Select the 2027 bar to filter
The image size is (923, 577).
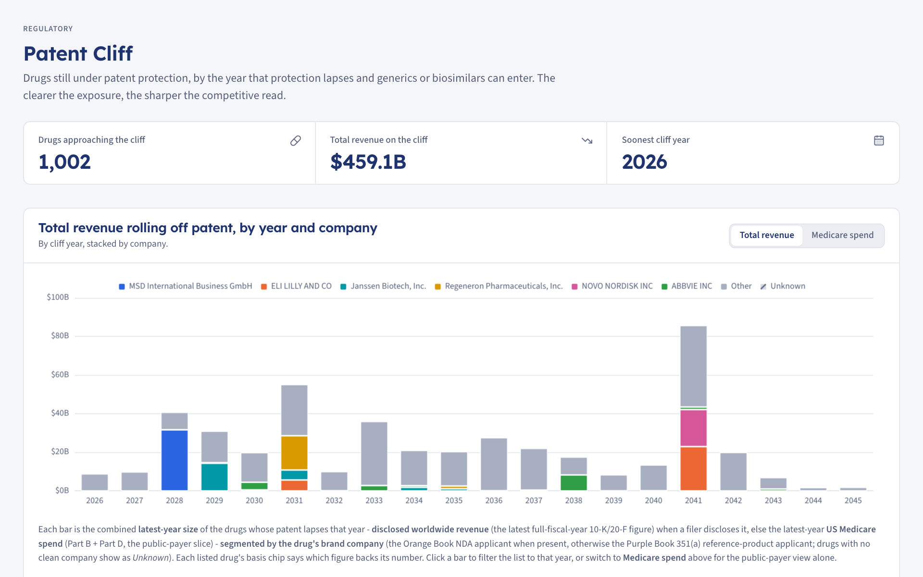coord(135,481)
